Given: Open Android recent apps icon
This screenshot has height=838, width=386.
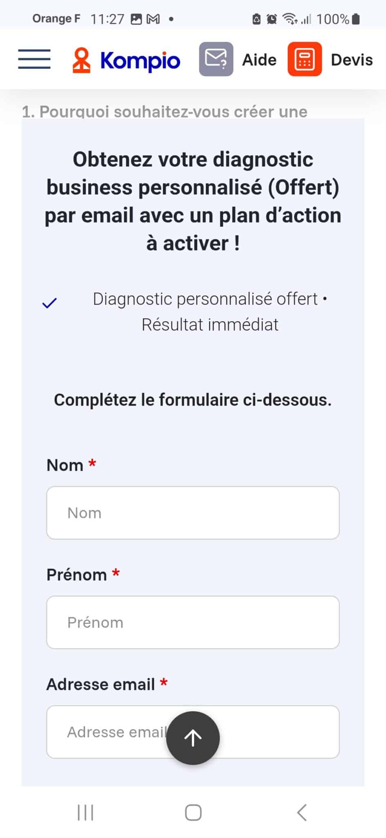Looking at the screenshot, I should [x=85, y=812].
